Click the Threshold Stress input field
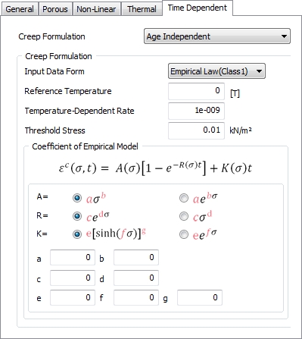302x339 pixels. pyautogui.click(x=196, y=130)
